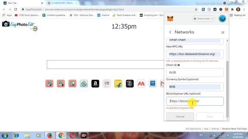Open the Flipkart shortcut tile
This screenshot has width=248, height=139.
118,83
